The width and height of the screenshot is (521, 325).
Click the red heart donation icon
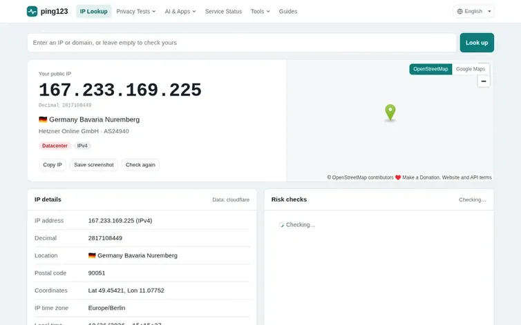398,177
